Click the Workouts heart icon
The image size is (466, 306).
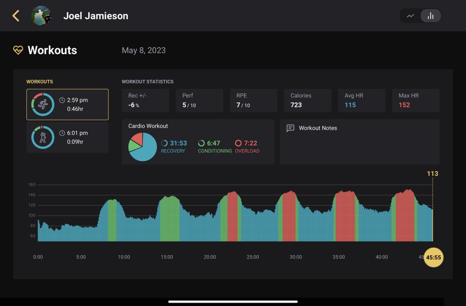(18, 50)
